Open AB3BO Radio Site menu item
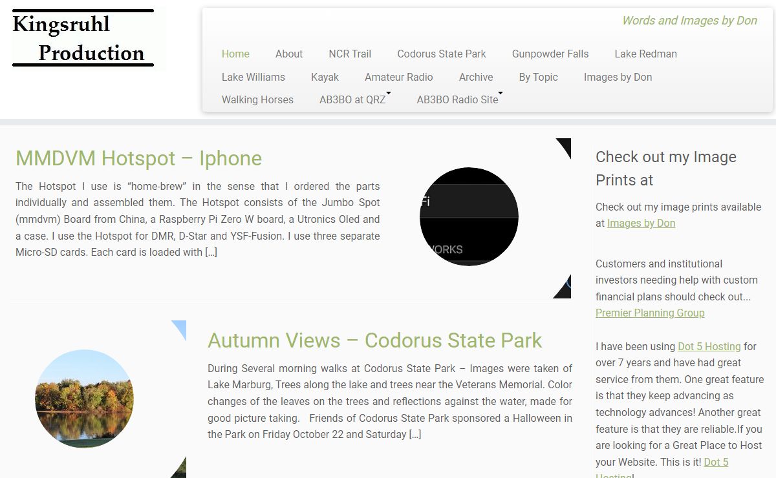776x478 pixels. (x=457, y=99)
